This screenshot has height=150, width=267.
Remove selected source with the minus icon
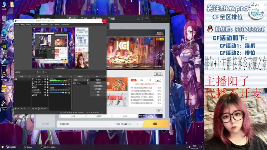[36, 109]
